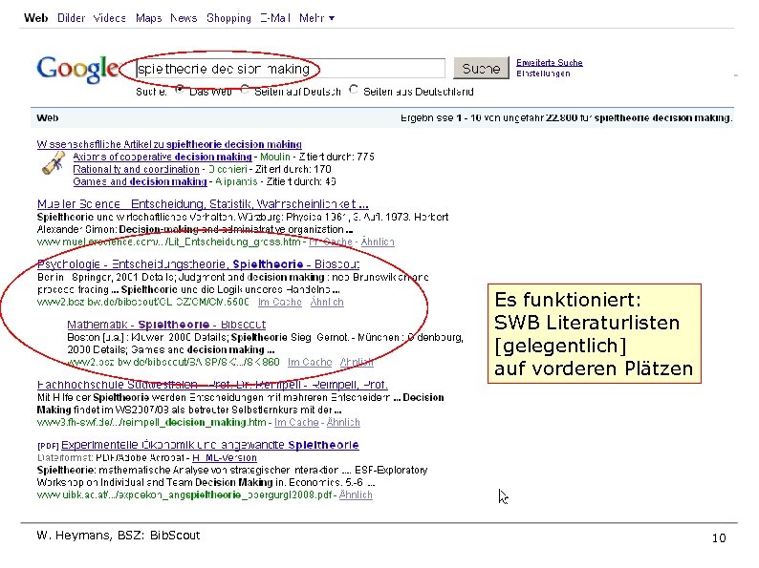Select the 'Das Web' radio button

[x=180, y=90]
